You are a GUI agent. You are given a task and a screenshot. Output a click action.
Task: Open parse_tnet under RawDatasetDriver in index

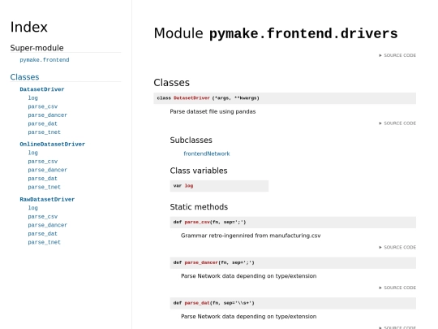[x=44, y=242]
